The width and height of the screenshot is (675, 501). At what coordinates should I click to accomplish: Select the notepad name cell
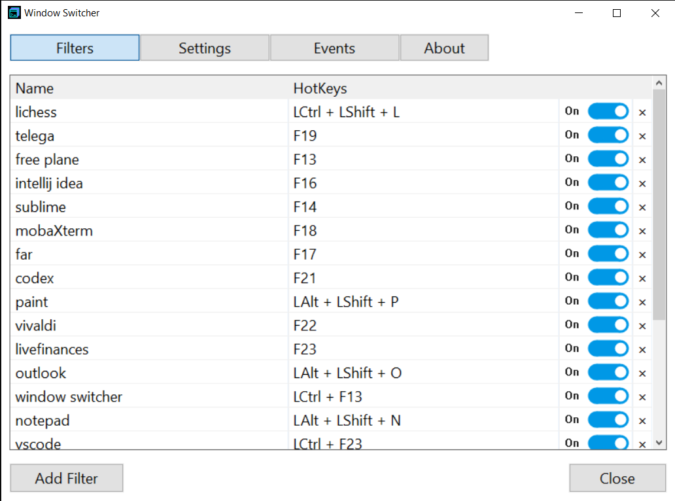click(x=149, y=420)
